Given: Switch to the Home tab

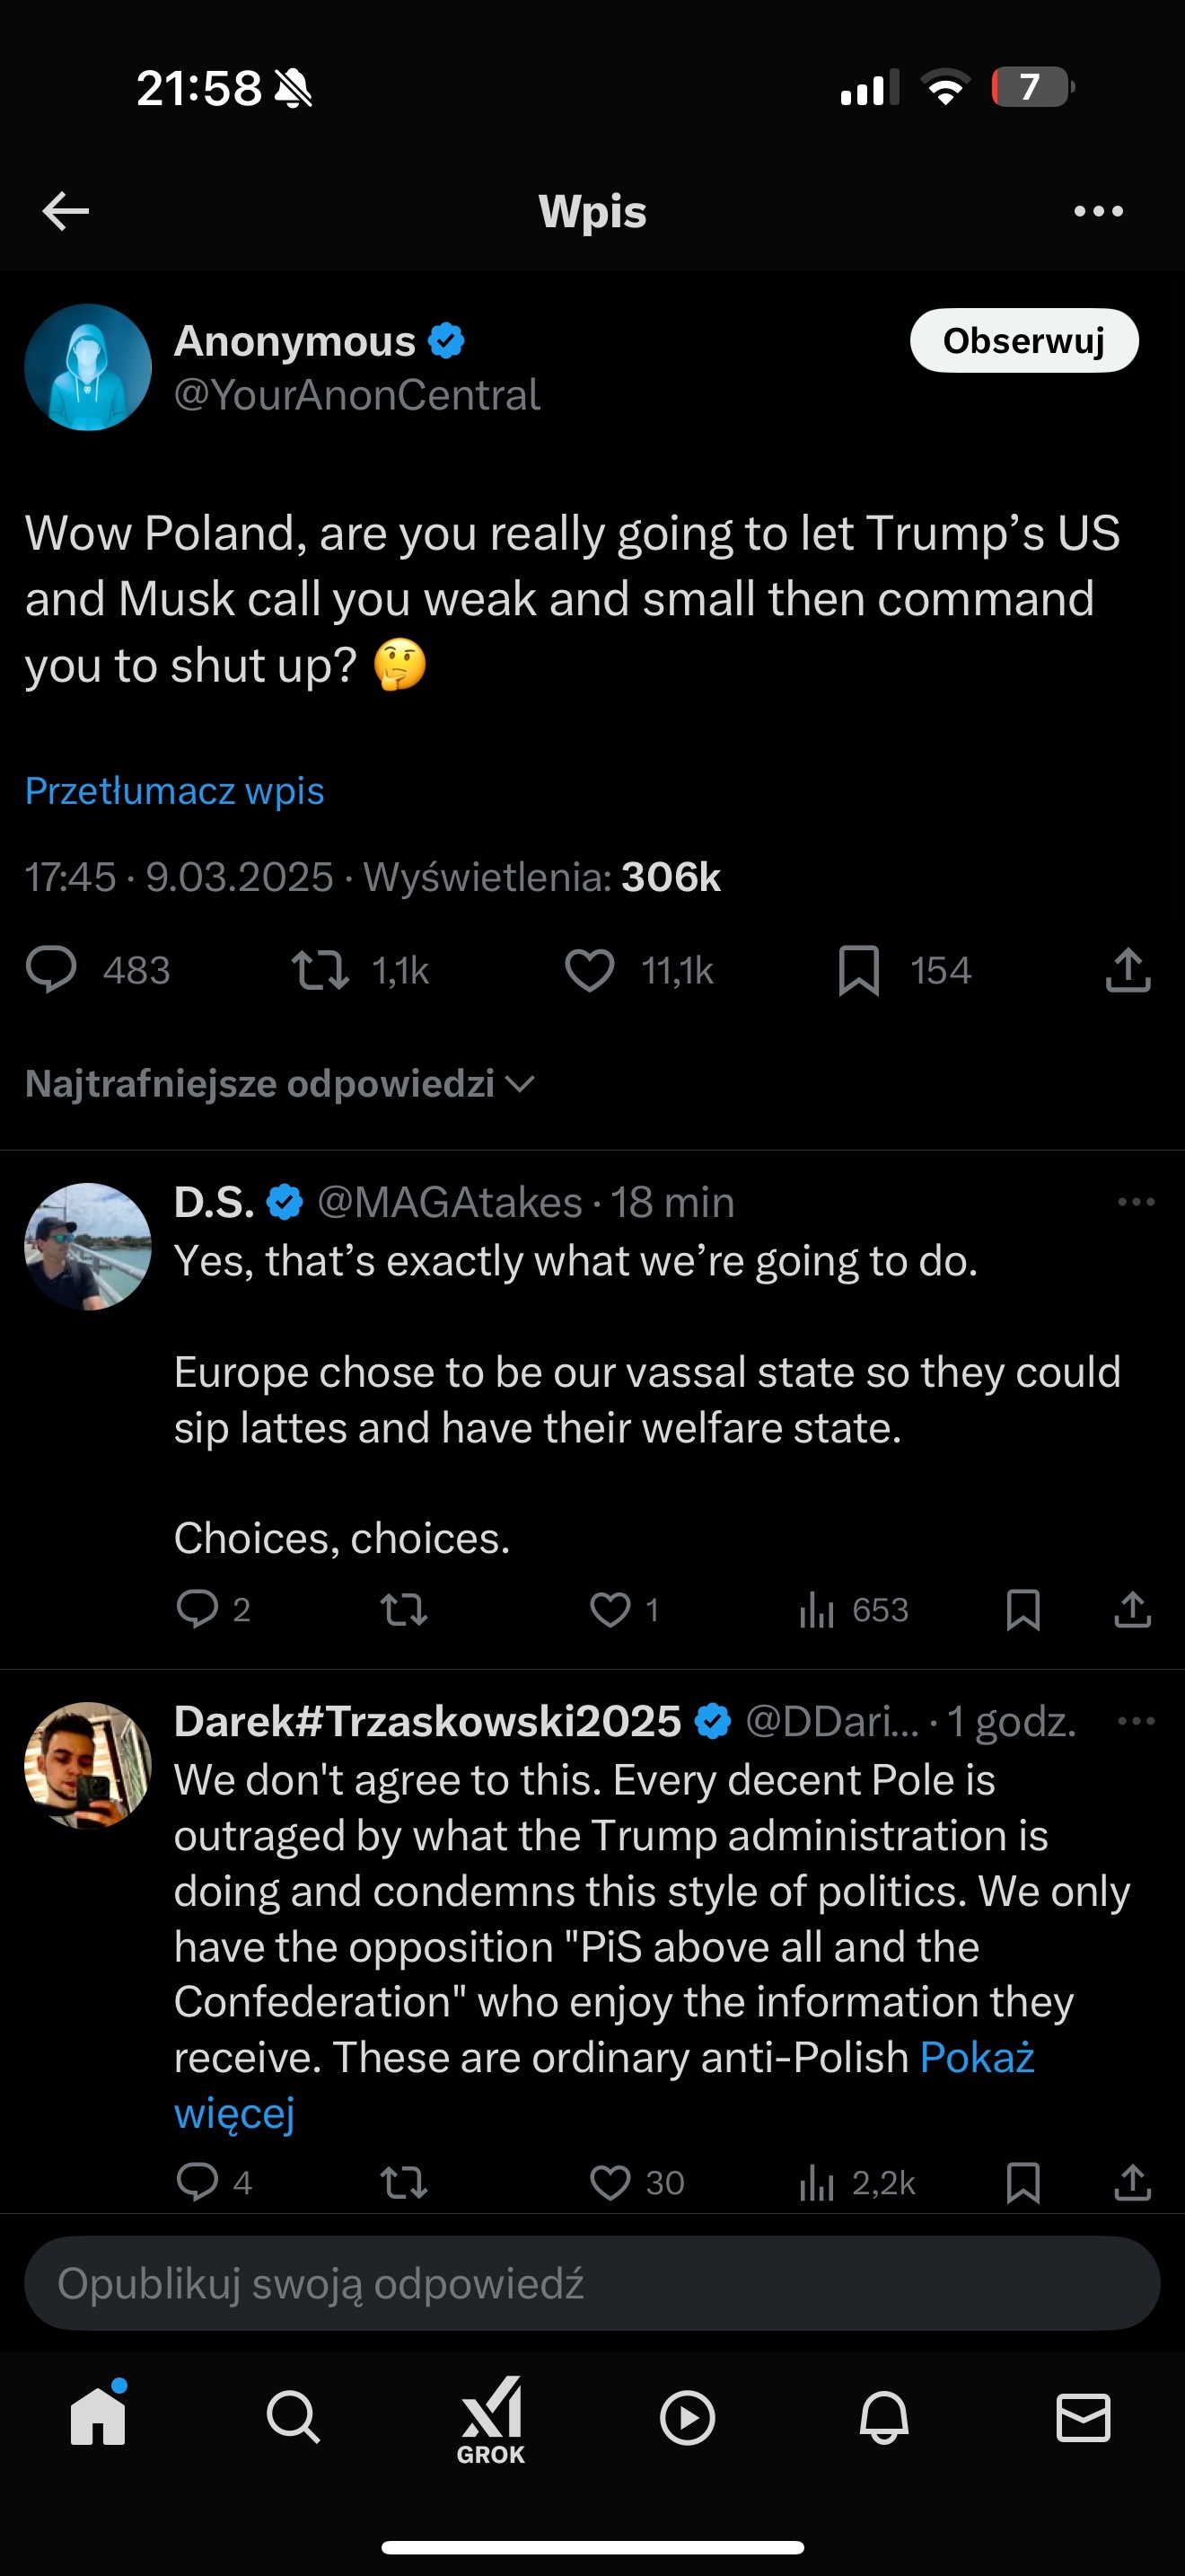Looking at the screenshot, I should 98,2418.
